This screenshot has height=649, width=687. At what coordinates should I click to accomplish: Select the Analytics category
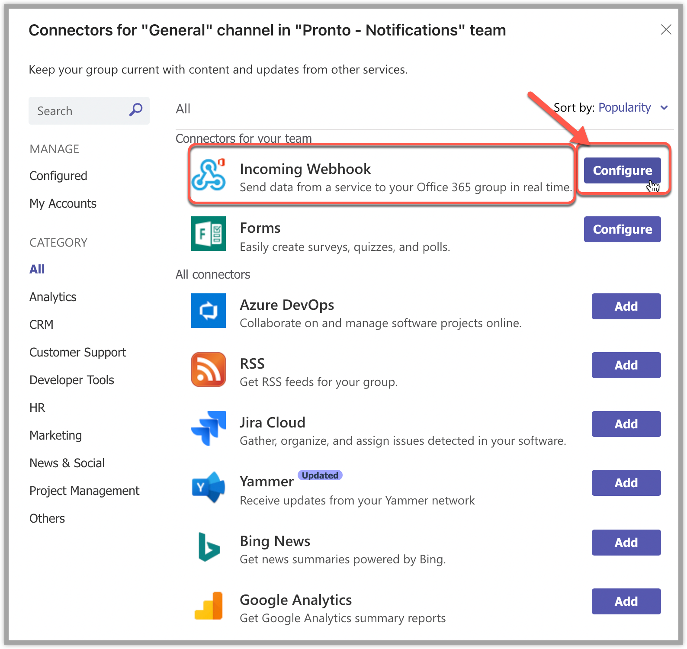tap(53, 297)
